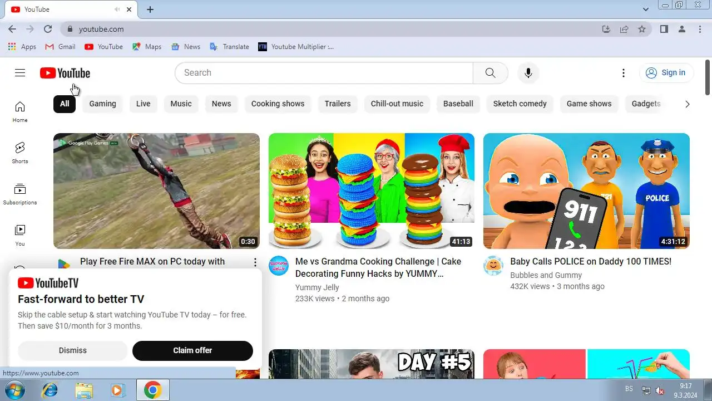Select the Gaming chip
This screenshot has height=401, width=712.
click(x=103, y=104)
